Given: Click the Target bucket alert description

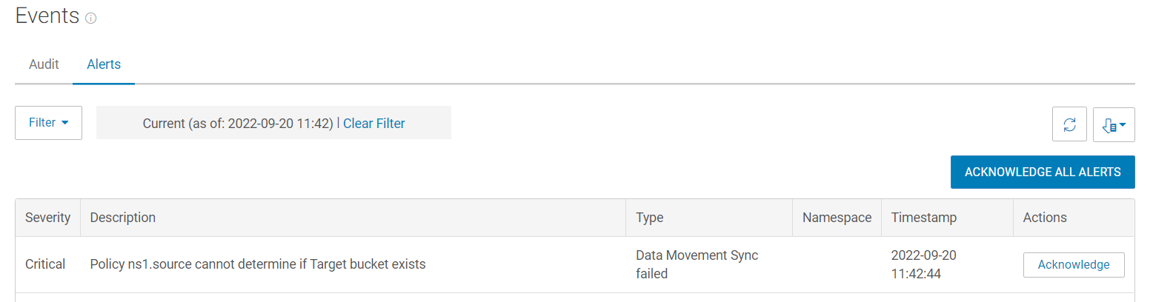Looking at the screenshot, I should (257, 264).
